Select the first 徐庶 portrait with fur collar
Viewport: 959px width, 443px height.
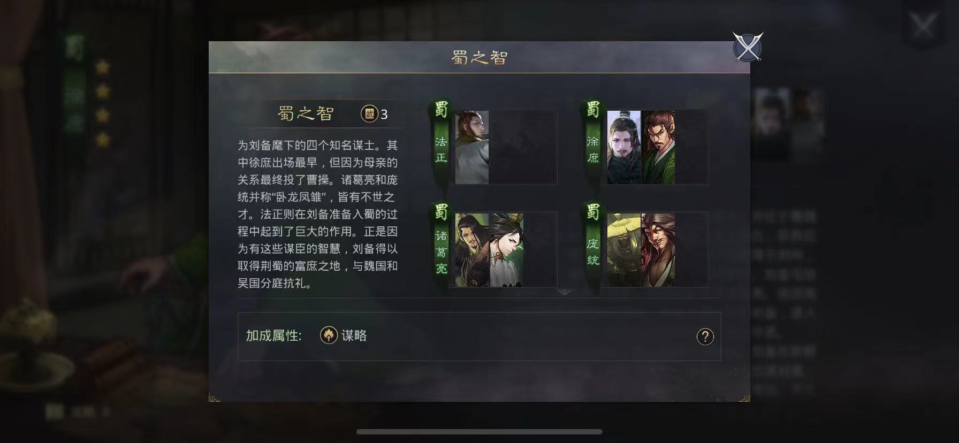click(624, 147)
